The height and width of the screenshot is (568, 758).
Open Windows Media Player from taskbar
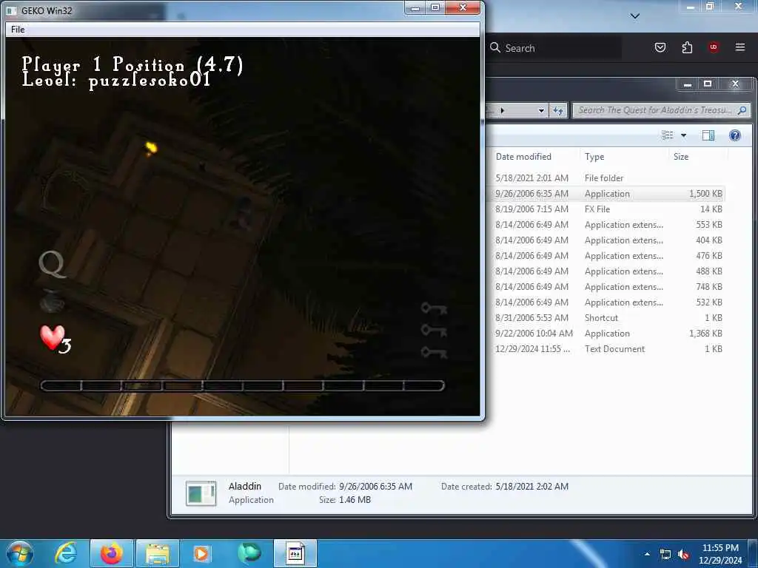point(201,553)
